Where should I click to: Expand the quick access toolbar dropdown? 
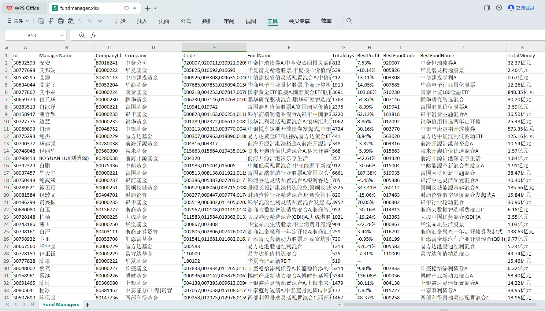[x=100, y=21]
